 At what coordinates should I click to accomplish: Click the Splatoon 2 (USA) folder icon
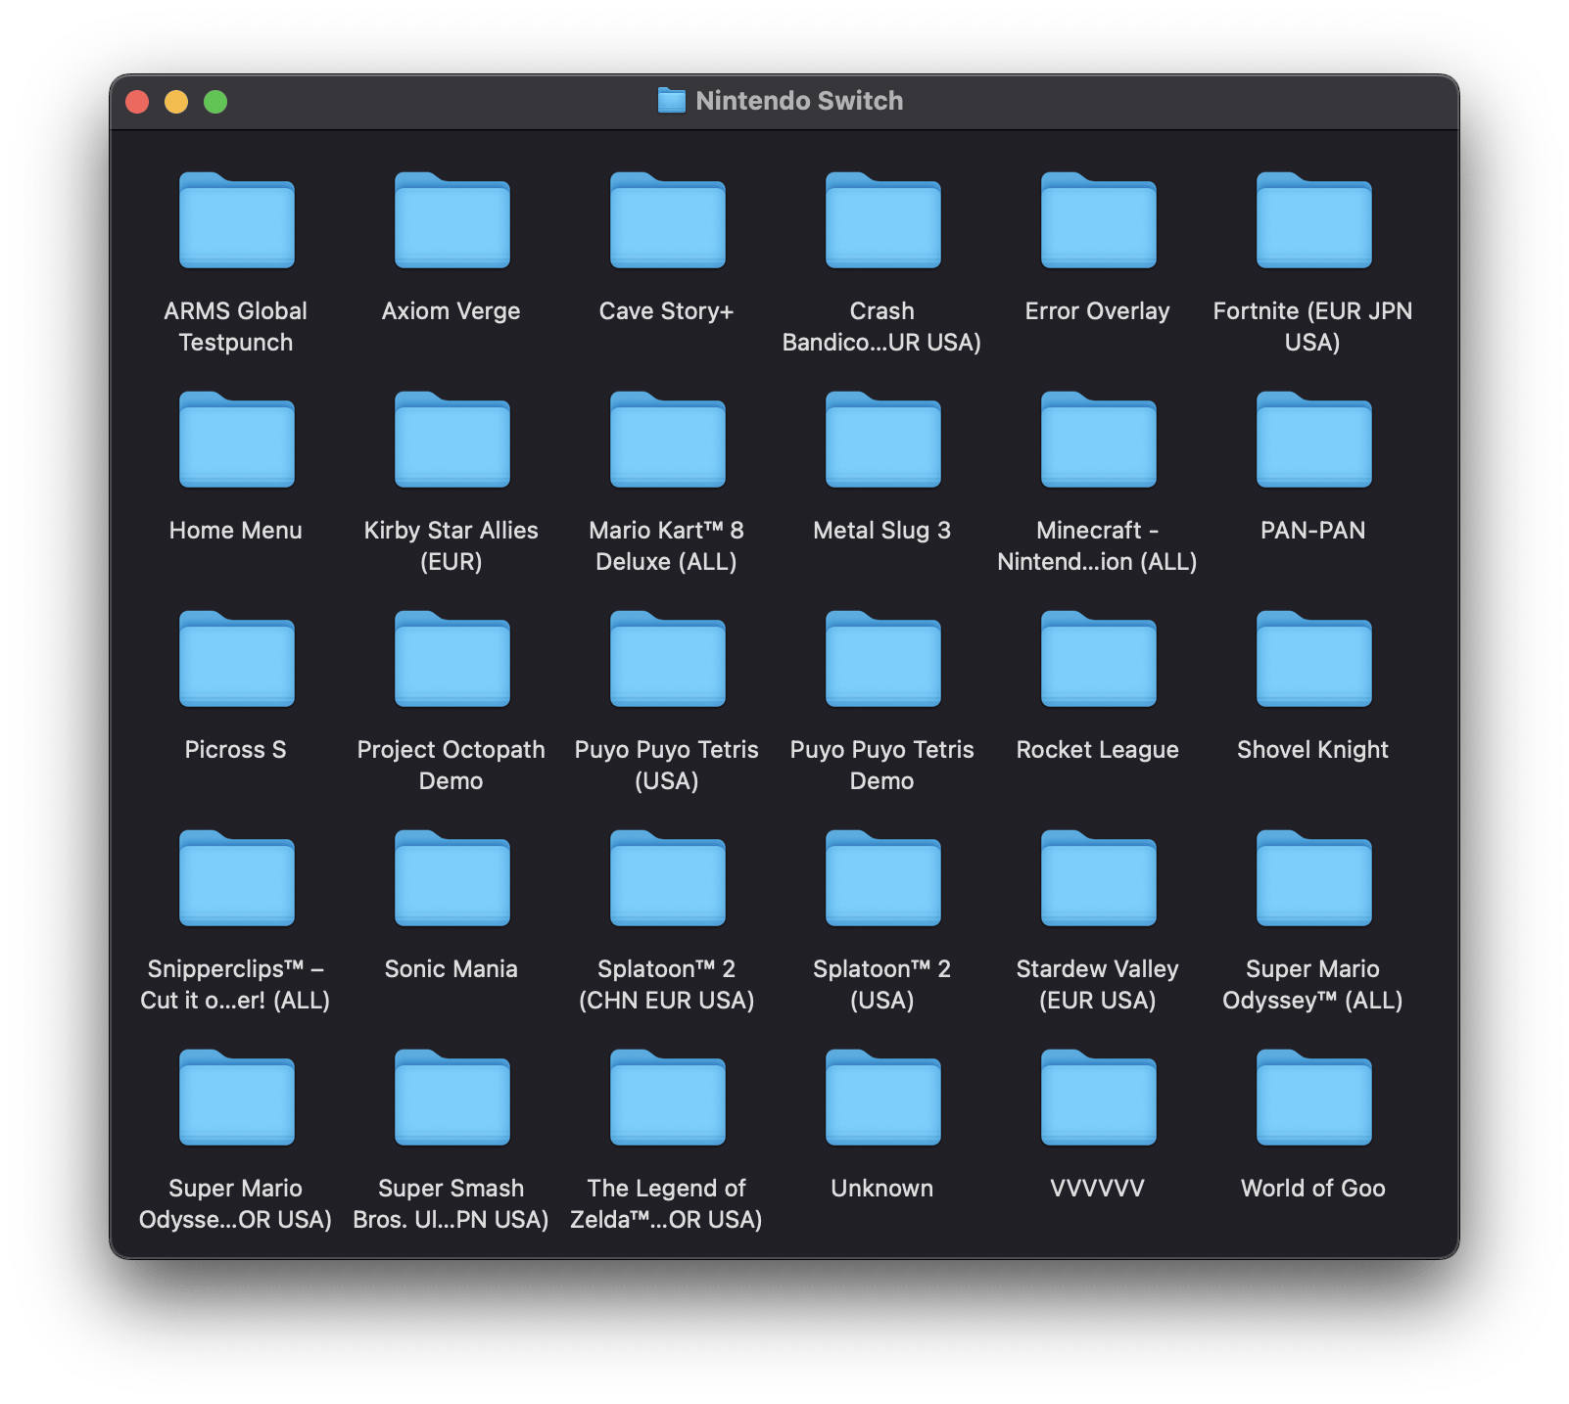coord(882,878)
